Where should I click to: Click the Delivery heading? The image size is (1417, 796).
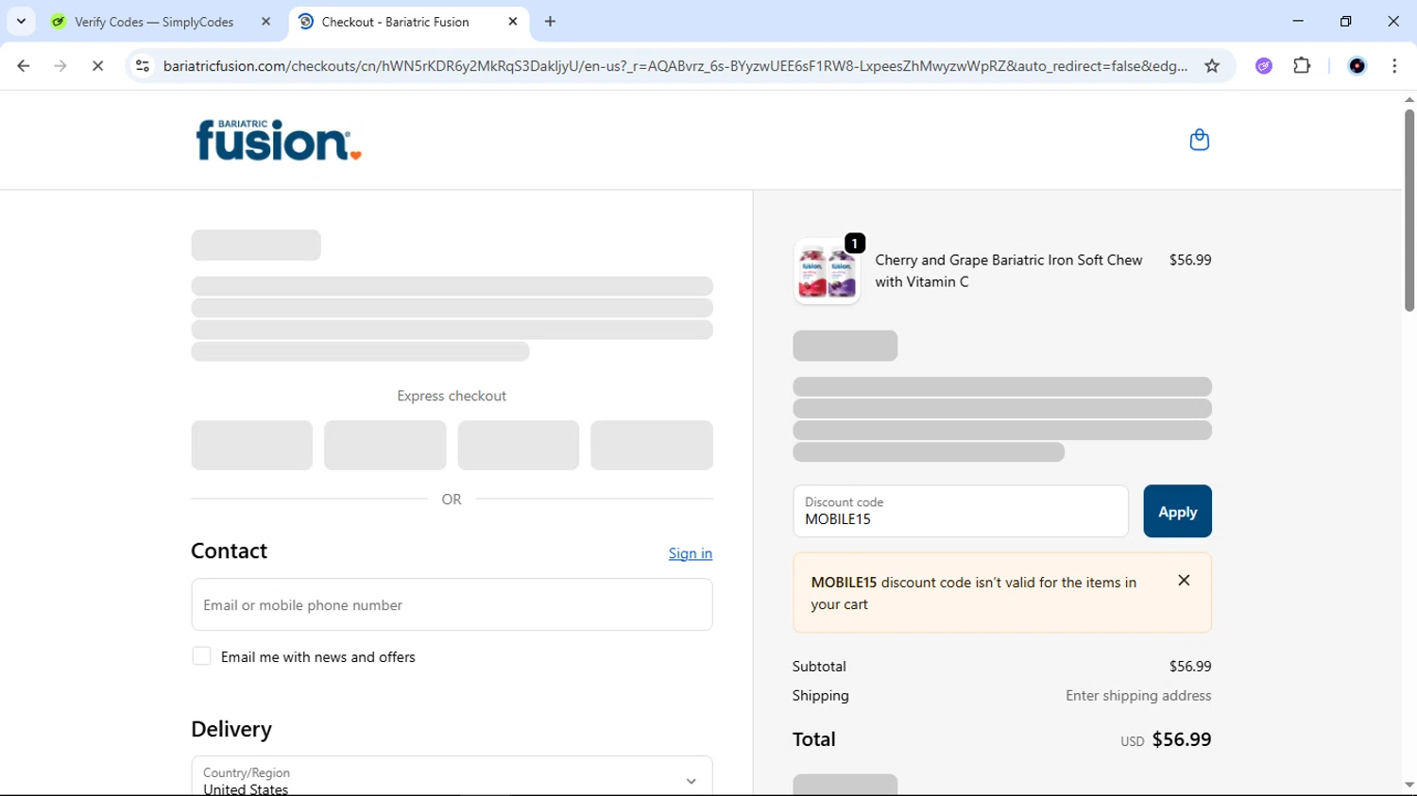coord(231,729)
